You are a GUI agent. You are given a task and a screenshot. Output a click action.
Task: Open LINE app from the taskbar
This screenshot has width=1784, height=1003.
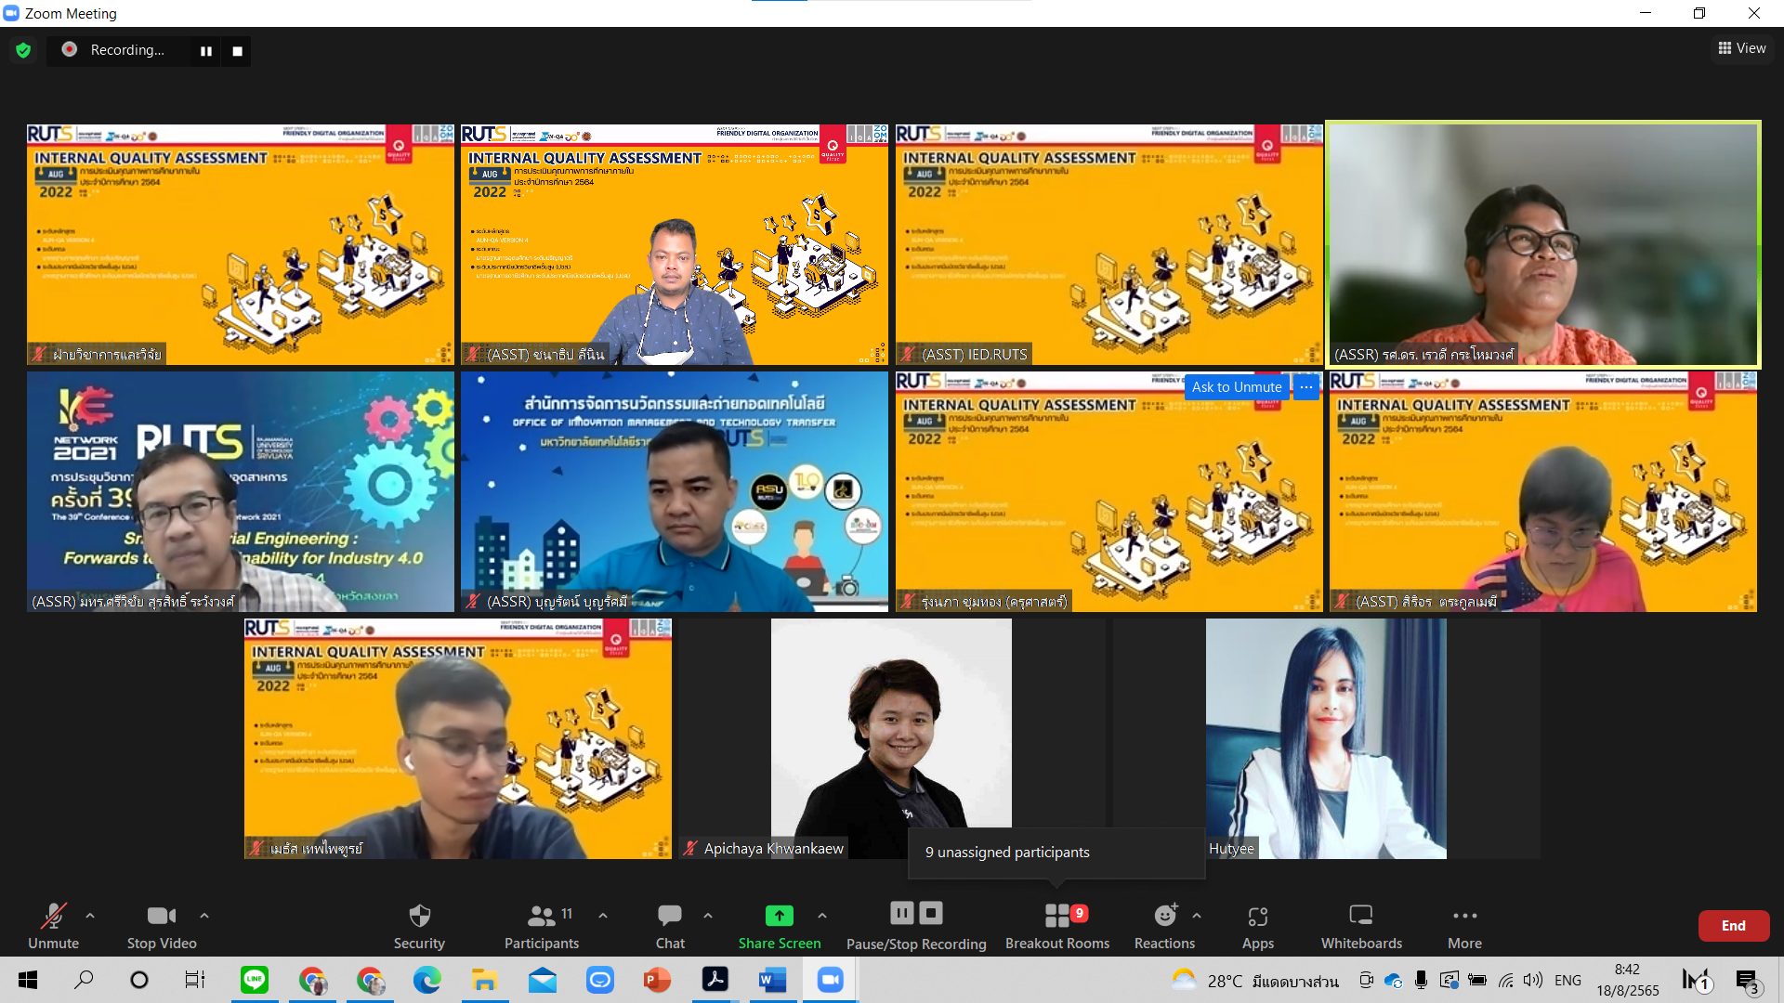coord(254,980)
